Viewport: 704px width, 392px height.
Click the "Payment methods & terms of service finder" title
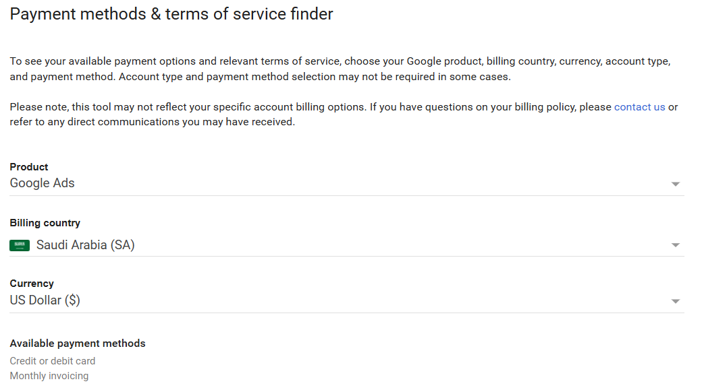[171, 14]
